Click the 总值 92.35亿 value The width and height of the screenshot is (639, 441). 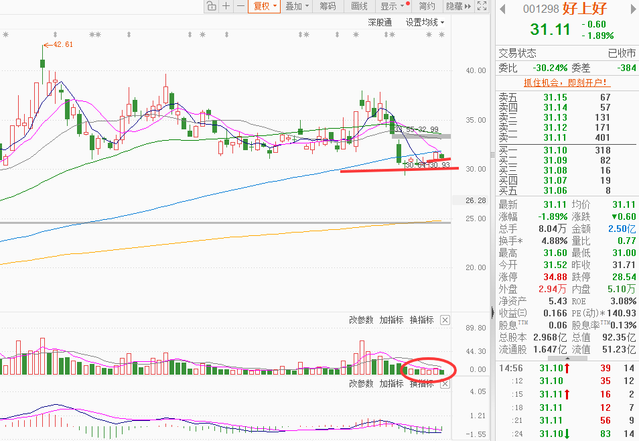[619, 337]
